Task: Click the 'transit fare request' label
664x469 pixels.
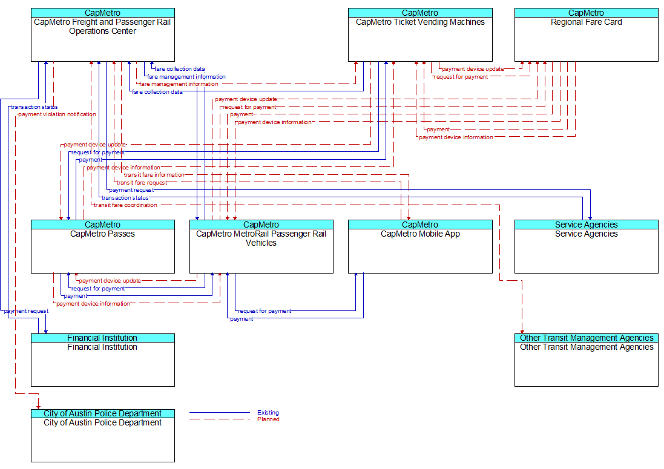Action: tap(142, 183)
